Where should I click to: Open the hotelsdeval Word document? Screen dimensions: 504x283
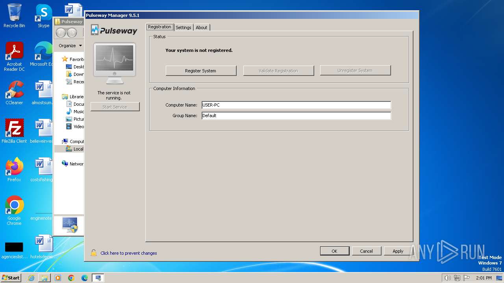44,247
